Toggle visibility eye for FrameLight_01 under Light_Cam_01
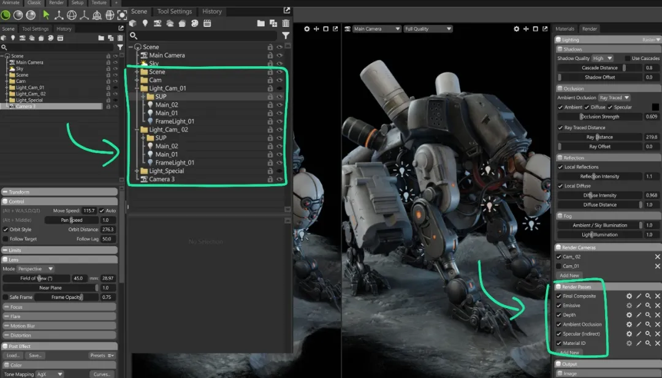Viewport: 662px width, 378px height. 280,121
